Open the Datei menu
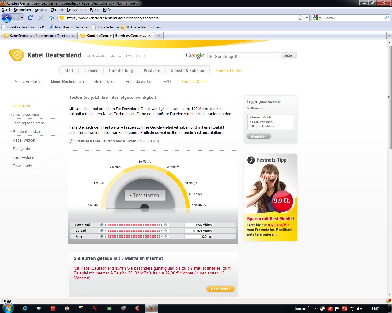This screenshot has width=392, height=313. click(x=6, y=10)
